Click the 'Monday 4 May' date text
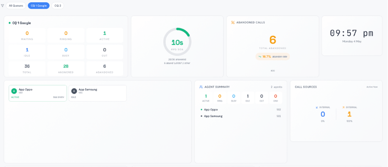Image resolution: width=388 pixels, height=167 pixels. point(352,41)
